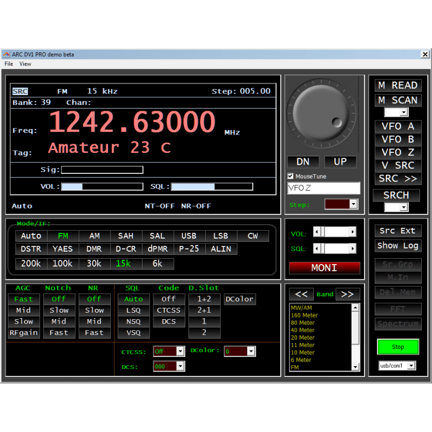Click the tuning knob dial

[x=321, y=113]
